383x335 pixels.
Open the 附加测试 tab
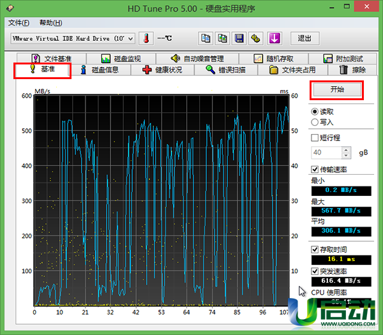[343, 59]
